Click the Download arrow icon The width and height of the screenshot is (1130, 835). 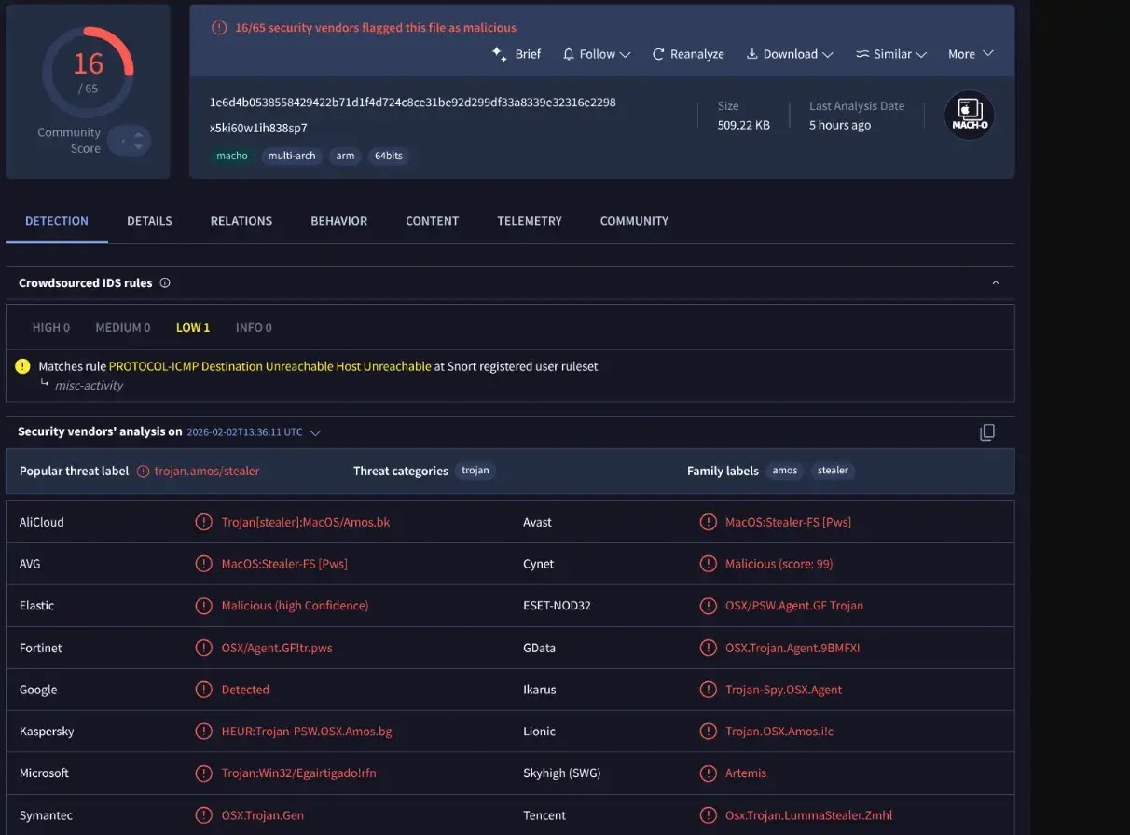(751, 54)
